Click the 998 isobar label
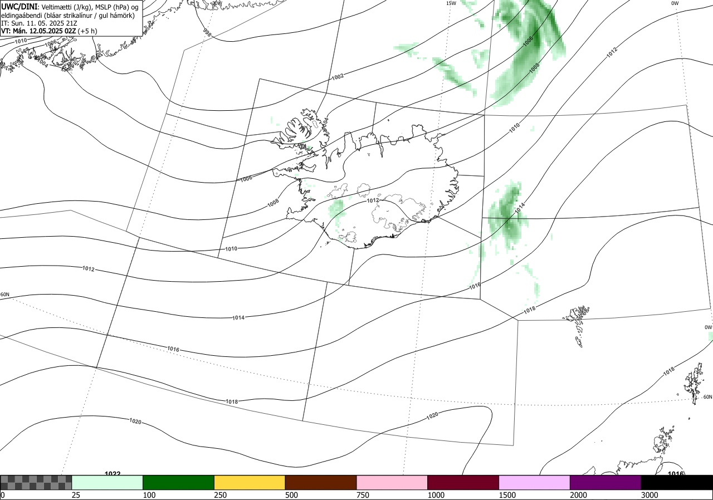This screenshot has width=713, height=500. (207, 32)
